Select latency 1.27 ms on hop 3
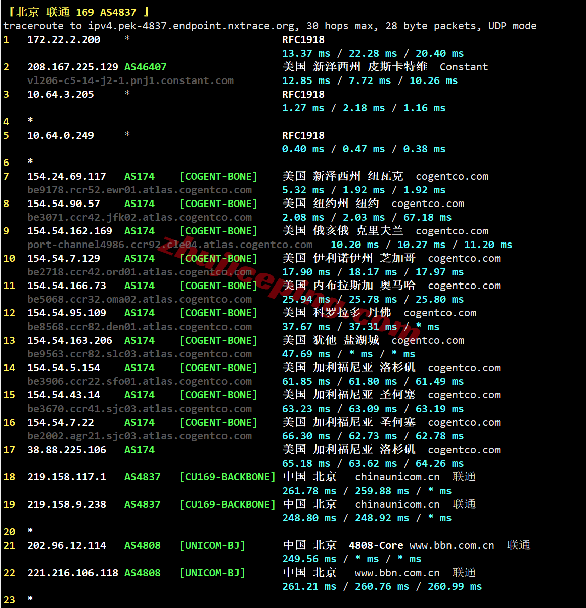 [x=303, y=108]
